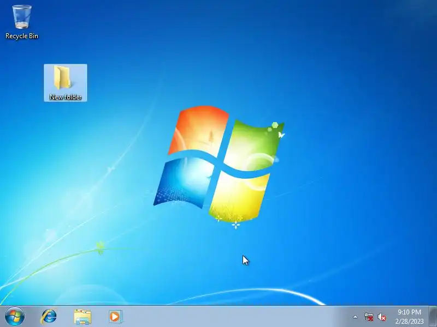Click the Recycle Bin label text
437x327 pixels.
[22, 36]
